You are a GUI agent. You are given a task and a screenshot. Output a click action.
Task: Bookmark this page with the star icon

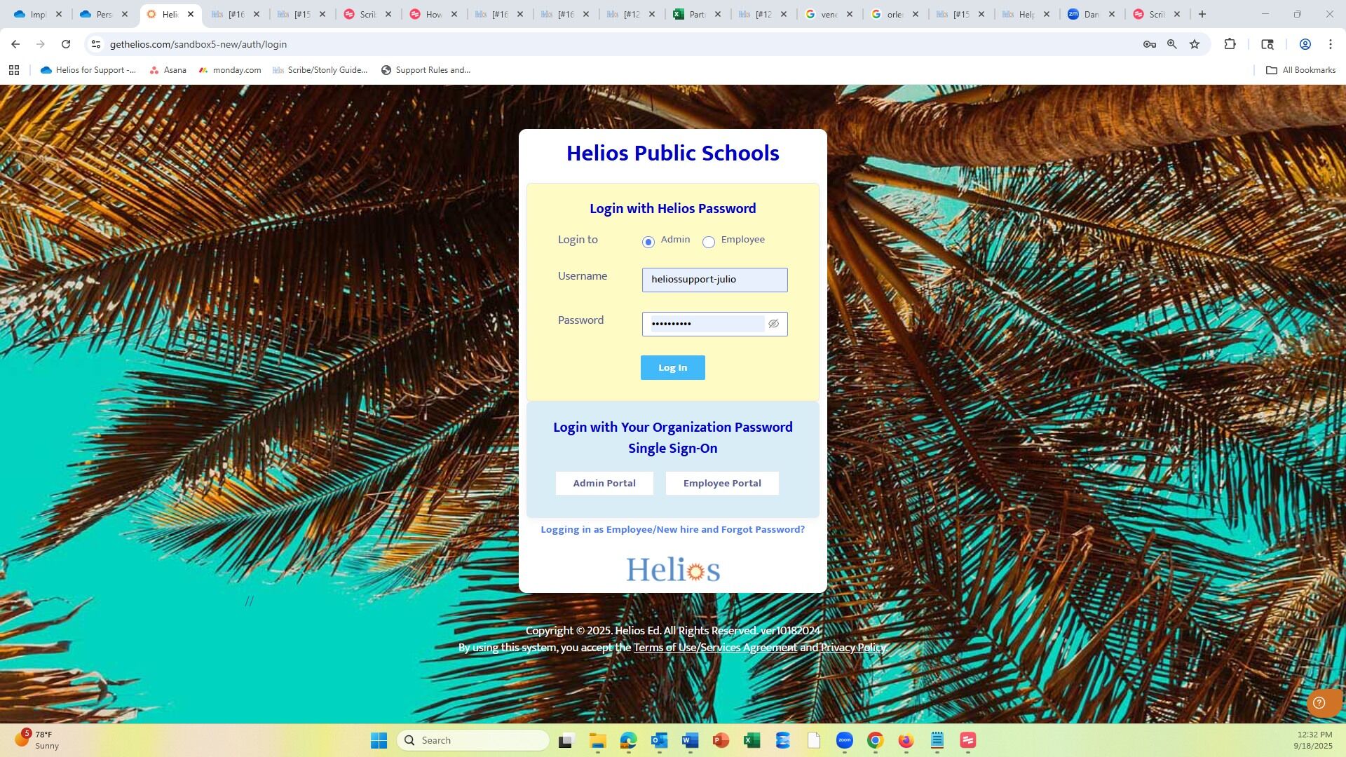1195,44
